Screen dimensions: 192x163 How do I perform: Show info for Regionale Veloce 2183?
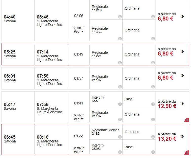coord(120,137)
